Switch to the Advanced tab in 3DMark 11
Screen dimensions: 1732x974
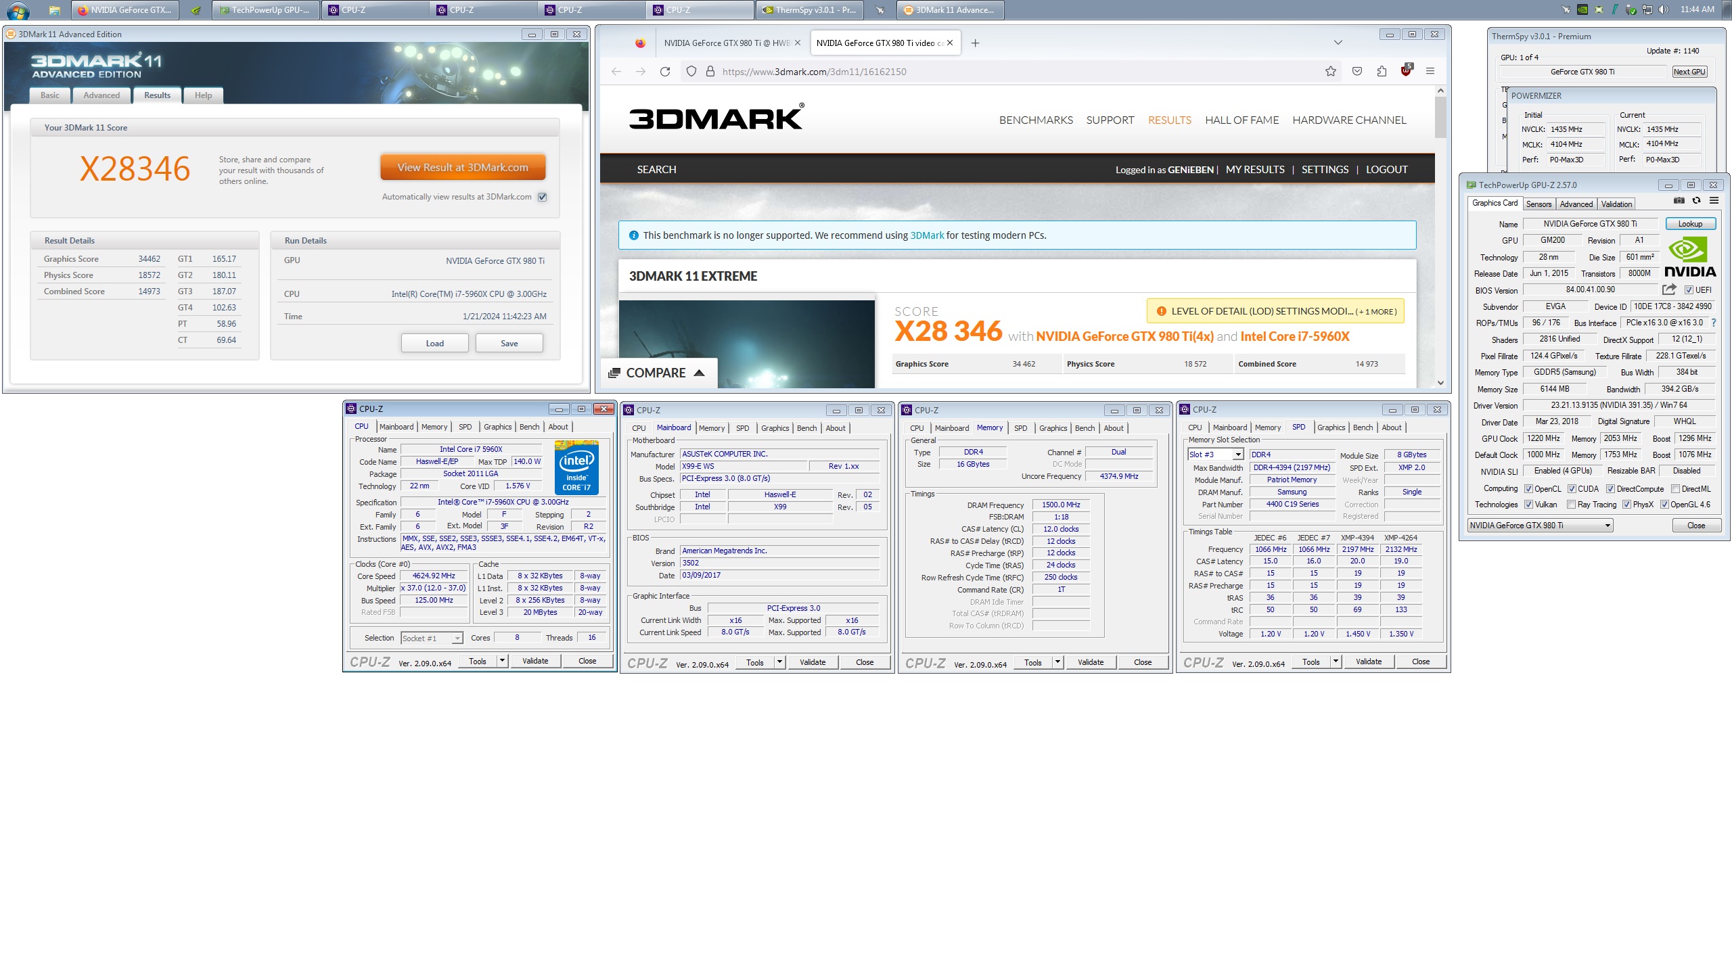(101, 95)
